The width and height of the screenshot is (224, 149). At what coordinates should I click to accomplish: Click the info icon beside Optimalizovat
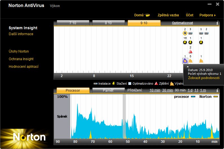217,23
